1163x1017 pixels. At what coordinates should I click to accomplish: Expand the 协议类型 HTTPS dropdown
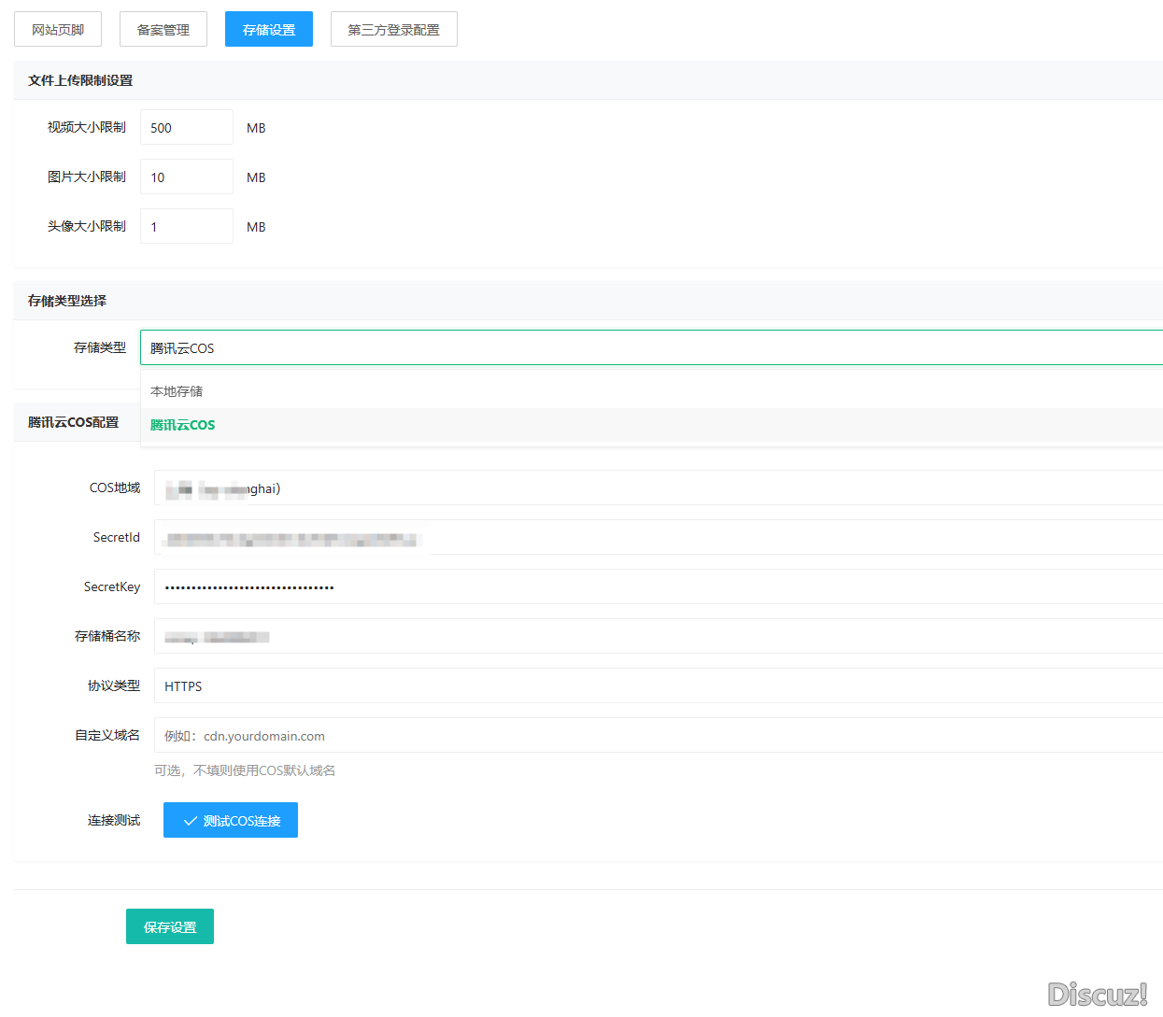coord(658,686)
